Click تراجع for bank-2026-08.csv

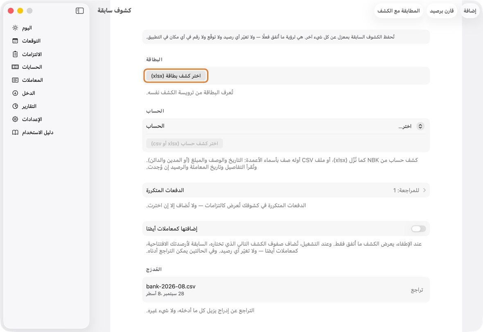coord(417,290)
